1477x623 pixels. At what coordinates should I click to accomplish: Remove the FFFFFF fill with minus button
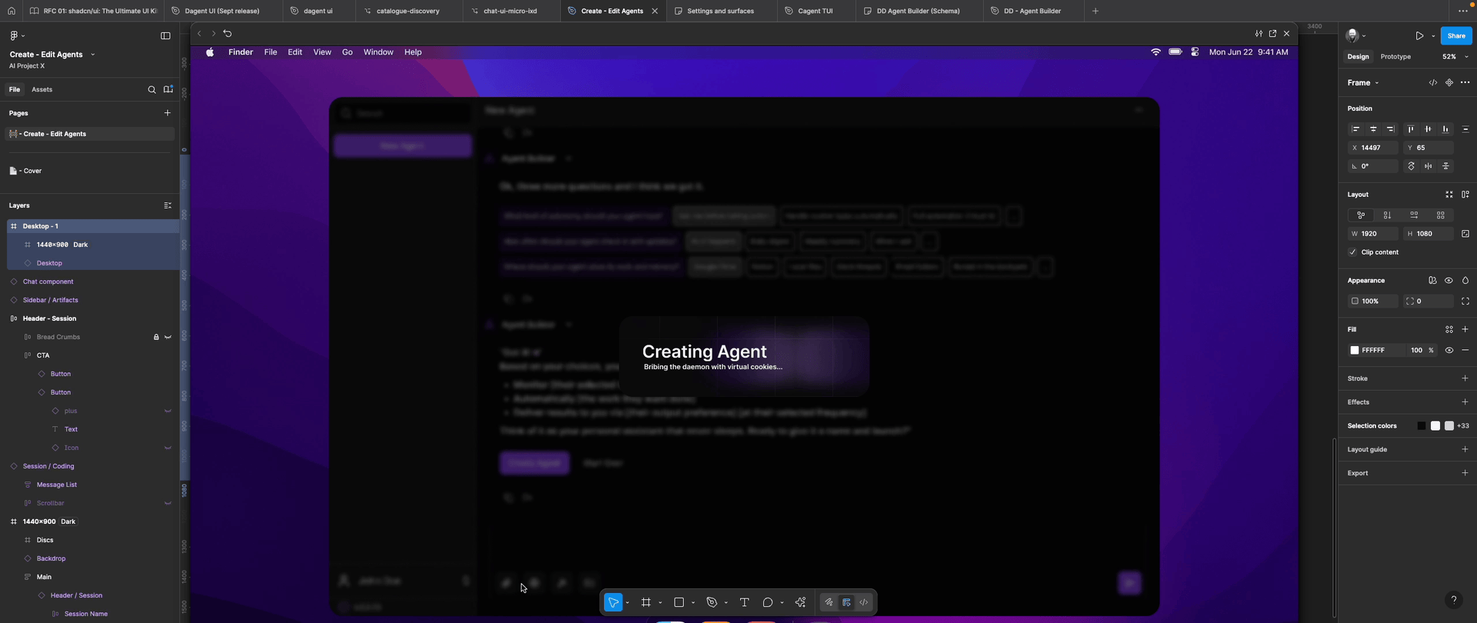coord(1465,351)
